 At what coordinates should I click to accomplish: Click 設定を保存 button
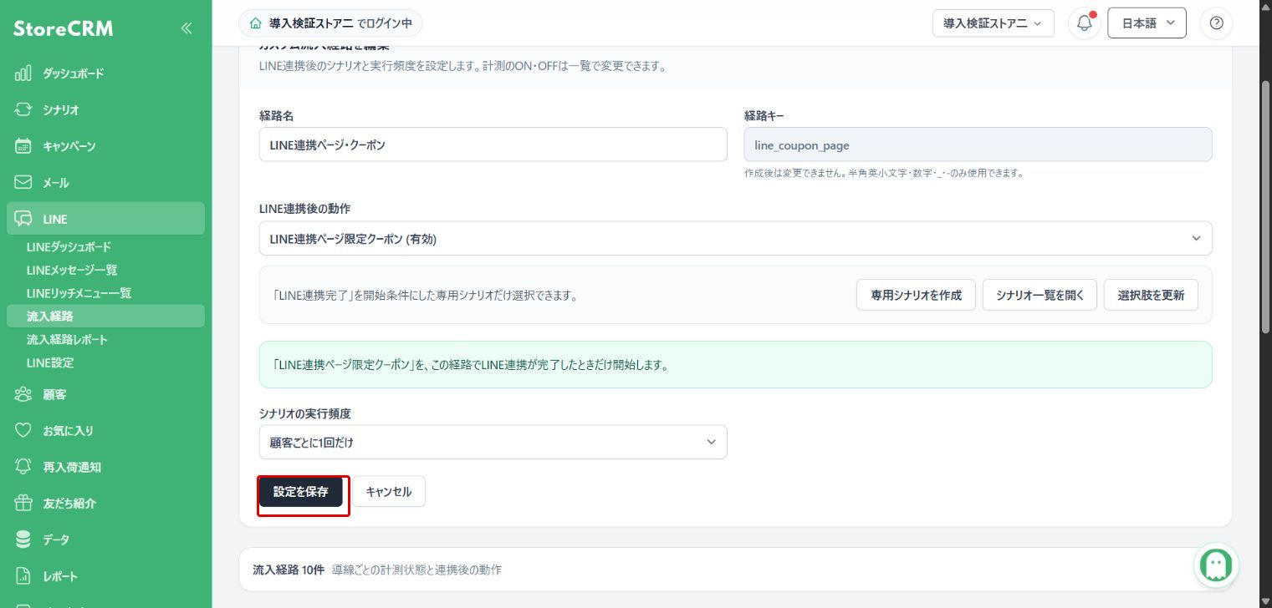301,492
